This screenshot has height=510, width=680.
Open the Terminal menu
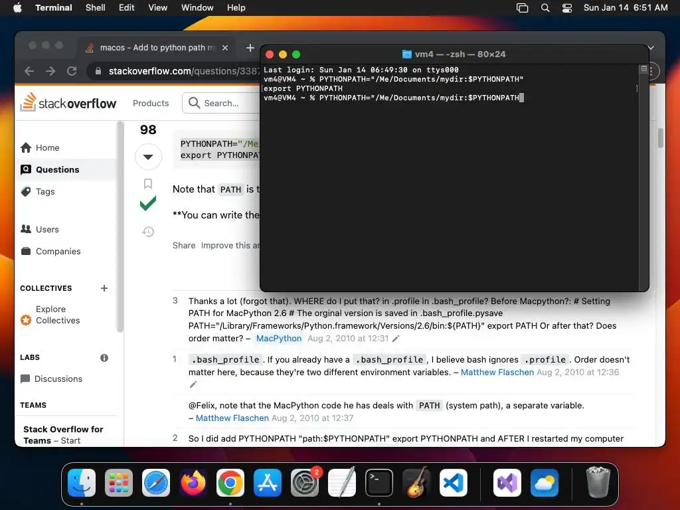point(53,8)
